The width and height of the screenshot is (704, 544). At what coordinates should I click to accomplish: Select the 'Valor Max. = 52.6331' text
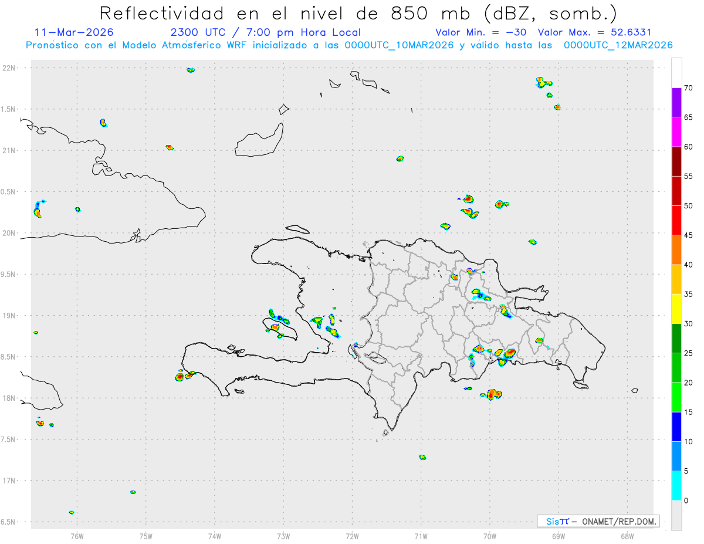pyautogui.click(x=594, y=32)
